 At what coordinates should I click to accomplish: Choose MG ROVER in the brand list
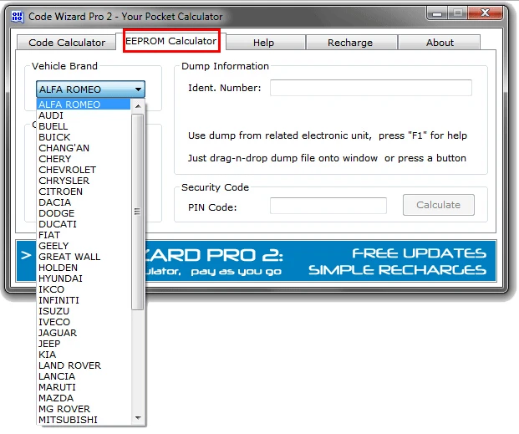coord(84,409)
